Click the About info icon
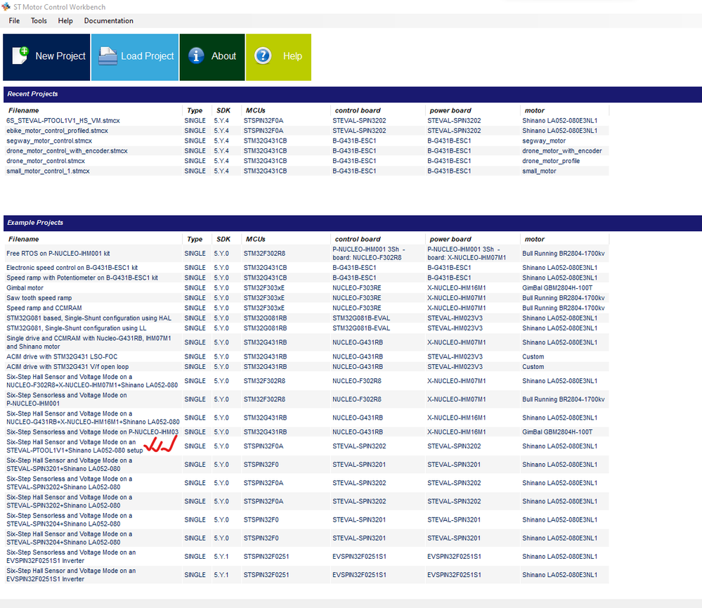This screenshot has height=608, width=702. 196,56
